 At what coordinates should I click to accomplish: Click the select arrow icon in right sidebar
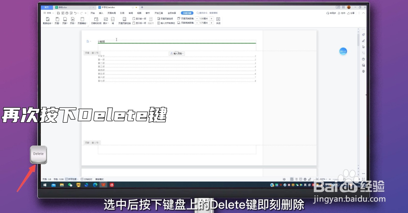coord(363,47)
